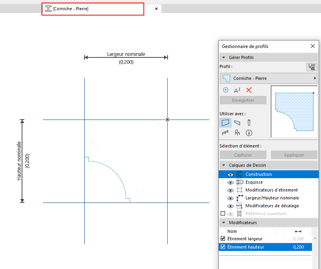The image size is (321, 269).
Task: Click the Hauteur nominale dimension label
Action: (x=19, y=161)
